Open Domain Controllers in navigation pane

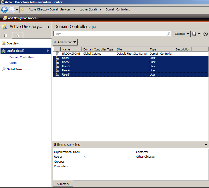coord(21,57)
